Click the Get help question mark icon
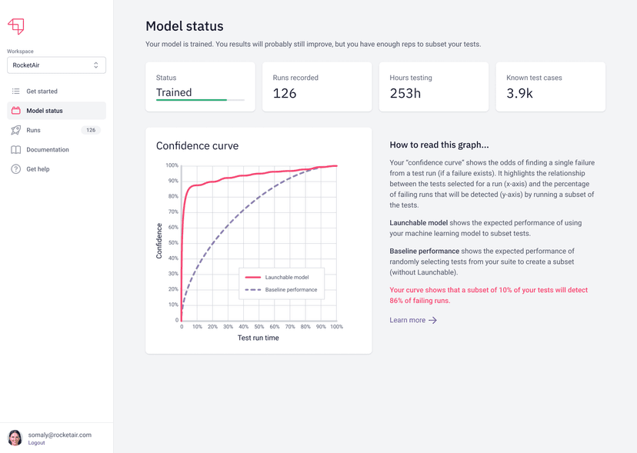Screen dimensions: 637x453 [x=17, y=168]
